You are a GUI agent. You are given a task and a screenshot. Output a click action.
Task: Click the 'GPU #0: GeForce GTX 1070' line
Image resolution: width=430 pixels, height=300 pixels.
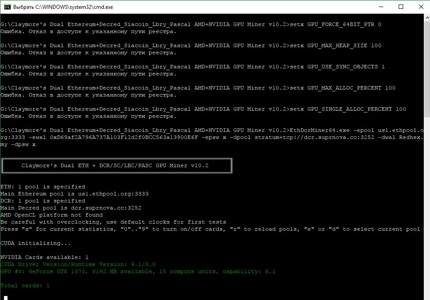(x=138, y=271)
